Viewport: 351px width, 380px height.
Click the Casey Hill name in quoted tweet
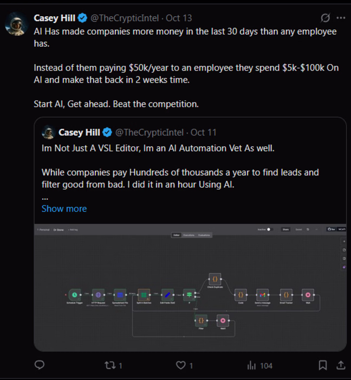[80, 132]
